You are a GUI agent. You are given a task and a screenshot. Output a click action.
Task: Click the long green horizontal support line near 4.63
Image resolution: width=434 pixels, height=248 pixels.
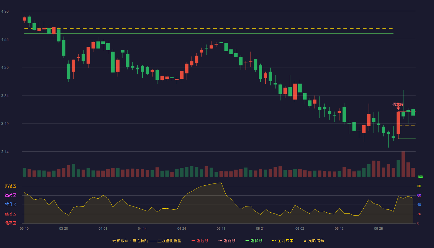coord(209,33)
